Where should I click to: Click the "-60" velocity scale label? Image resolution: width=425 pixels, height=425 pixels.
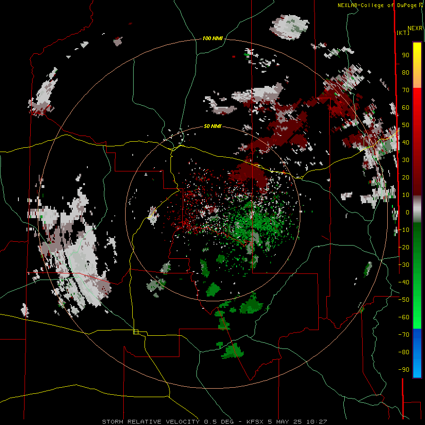pyautogui.click(x=404, y=317)
